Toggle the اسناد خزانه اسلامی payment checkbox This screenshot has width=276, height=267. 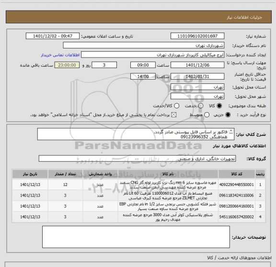[174, 115]
